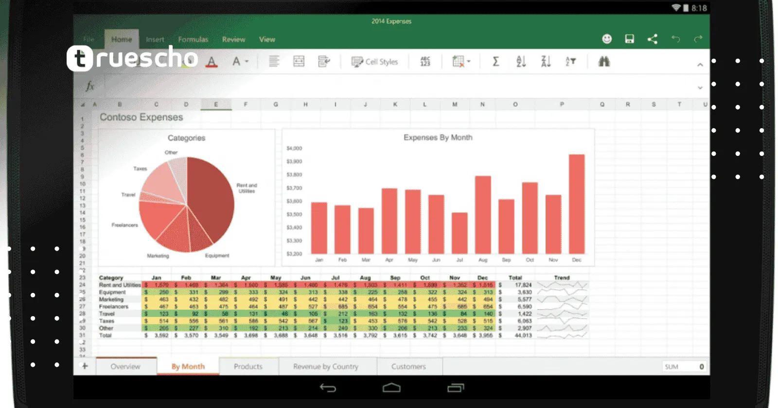
Task: Share the workbook via share icon
Action: 653,39
